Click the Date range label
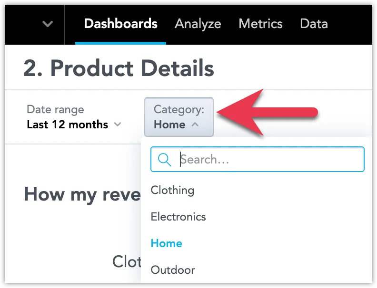This screenshot has height=288, width=377. click(x=55, y=110)
